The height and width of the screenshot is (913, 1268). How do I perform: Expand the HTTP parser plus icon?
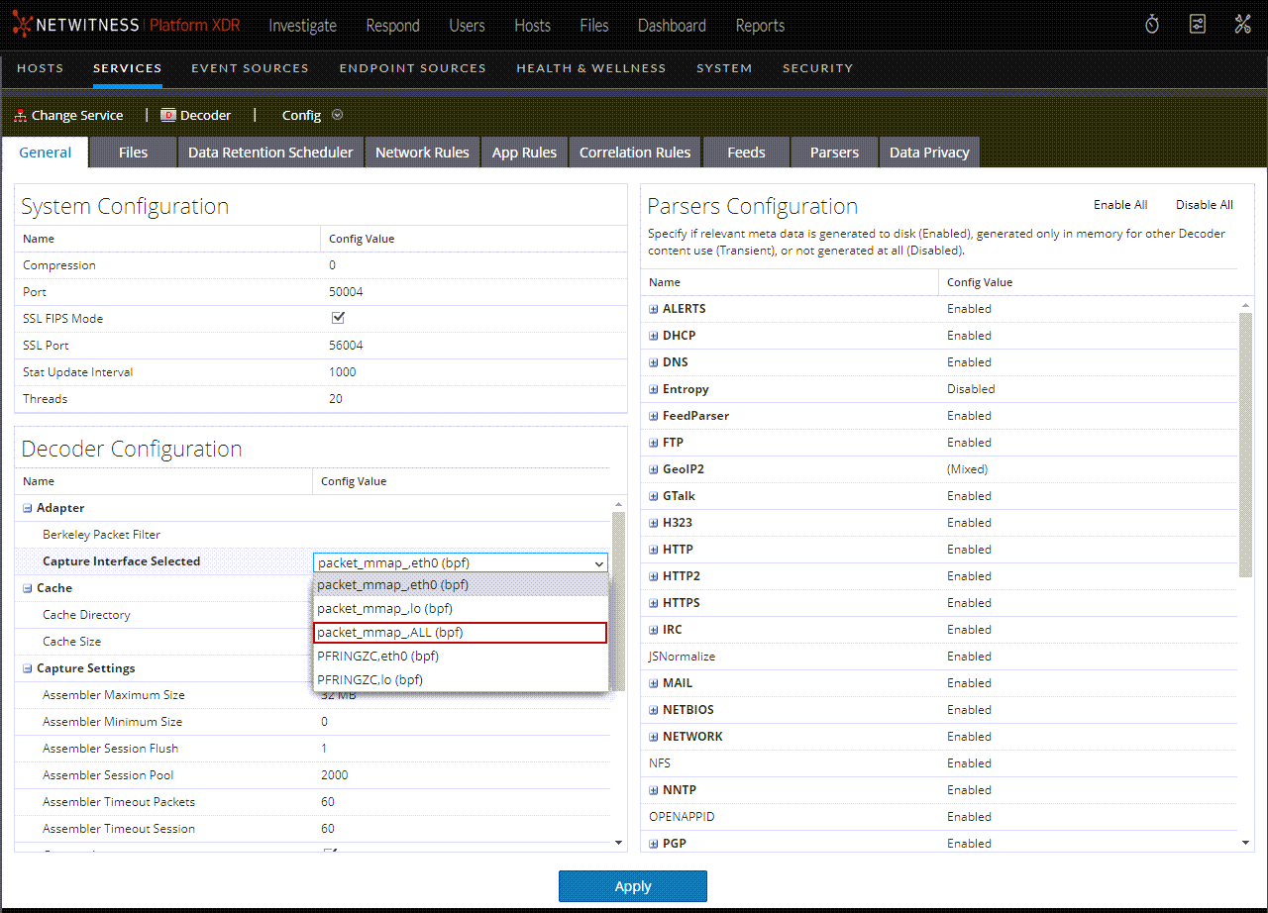pyautogui.click(x=654, y=550)
